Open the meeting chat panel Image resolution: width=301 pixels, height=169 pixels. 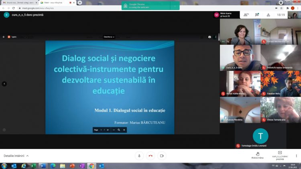click(x=257, y=15)
